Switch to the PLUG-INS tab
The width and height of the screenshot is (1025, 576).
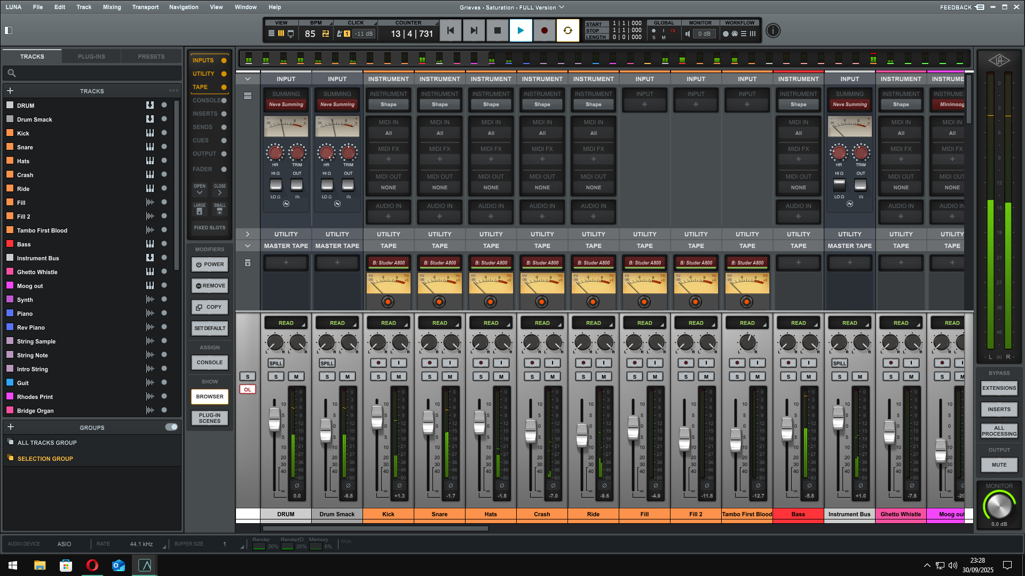[x=91, y=57]
